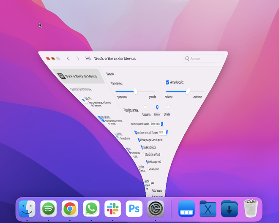The image size is (279, 223).
Task: Go back with the left chevron
Action: [x=68, y=59]
